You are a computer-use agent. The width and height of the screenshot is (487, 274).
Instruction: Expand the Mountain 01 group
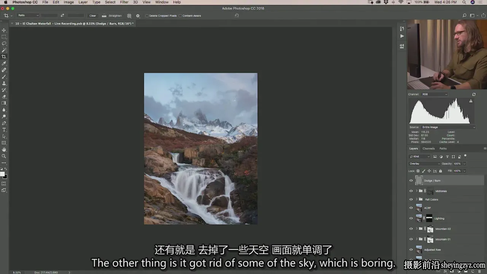click(417, 239)
